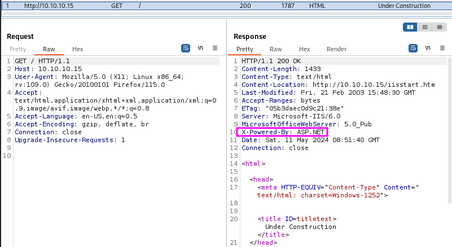
Task: Switch Response view to Pretty tab
Action: pos(245,49)
